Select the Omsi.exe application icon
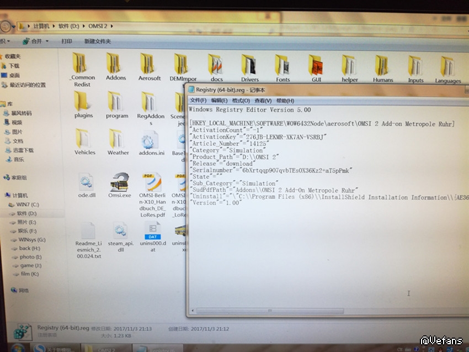The height and width of the screenshot is (352, 469). [x=120, y=183]
